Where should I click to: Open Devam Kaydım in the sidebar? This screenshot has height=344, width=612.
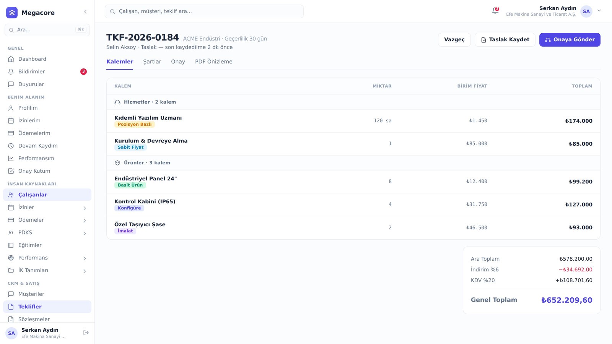coord(47,146)
